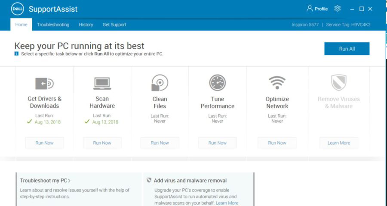
Task: Click Add virus and malware removal heading
Action: pyautogui.click(x=190, y=181)
